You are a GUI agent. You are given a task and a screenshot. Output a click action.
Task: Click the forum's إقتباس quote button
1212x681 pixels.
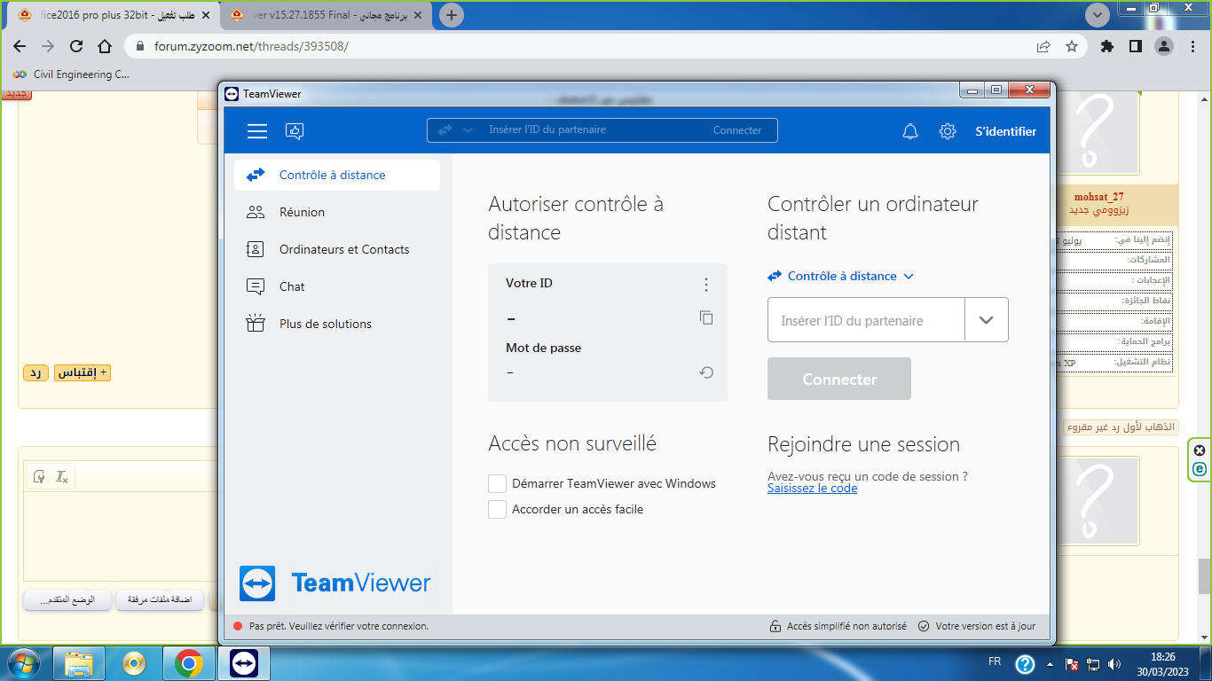click(x=83, y=372)
